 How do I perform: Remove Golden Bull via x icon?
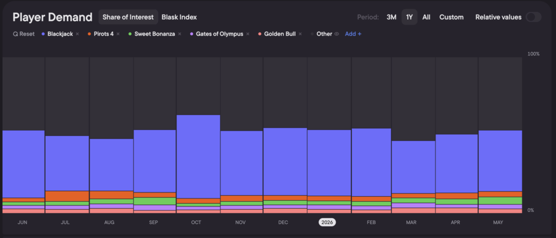[300, 34]
